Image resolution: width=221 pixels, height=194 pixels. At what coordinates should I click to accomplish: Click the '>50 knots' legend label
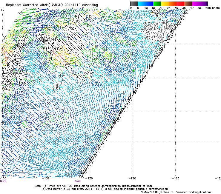[x=212, y=8]
